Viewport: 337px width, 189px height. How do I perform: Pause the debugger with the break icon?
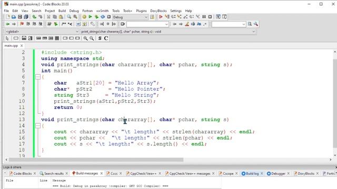click(x=204, y=17)
